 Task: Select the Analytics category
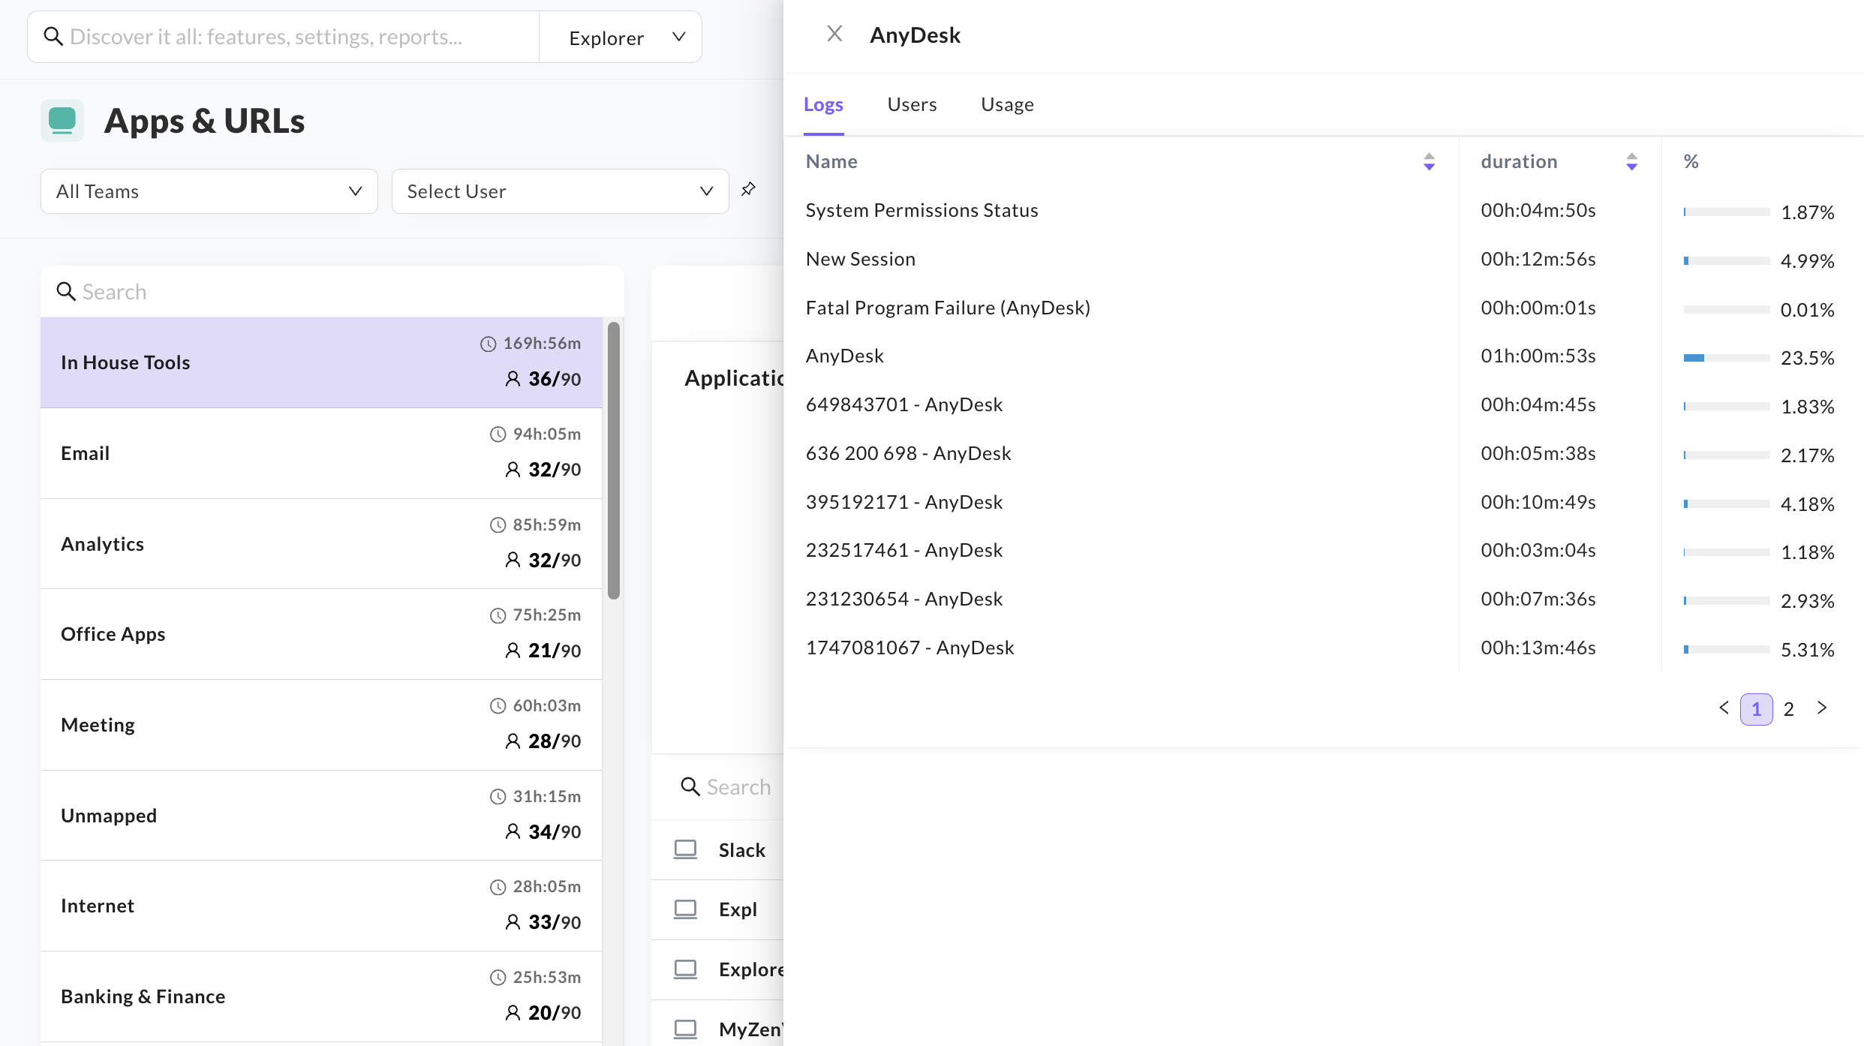pos(321,544)
